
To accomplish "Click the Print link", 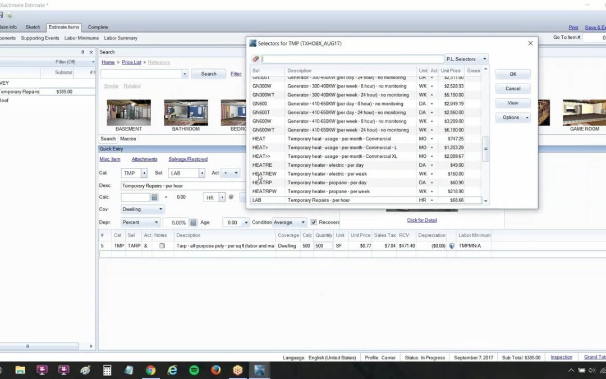I will 573,28.
